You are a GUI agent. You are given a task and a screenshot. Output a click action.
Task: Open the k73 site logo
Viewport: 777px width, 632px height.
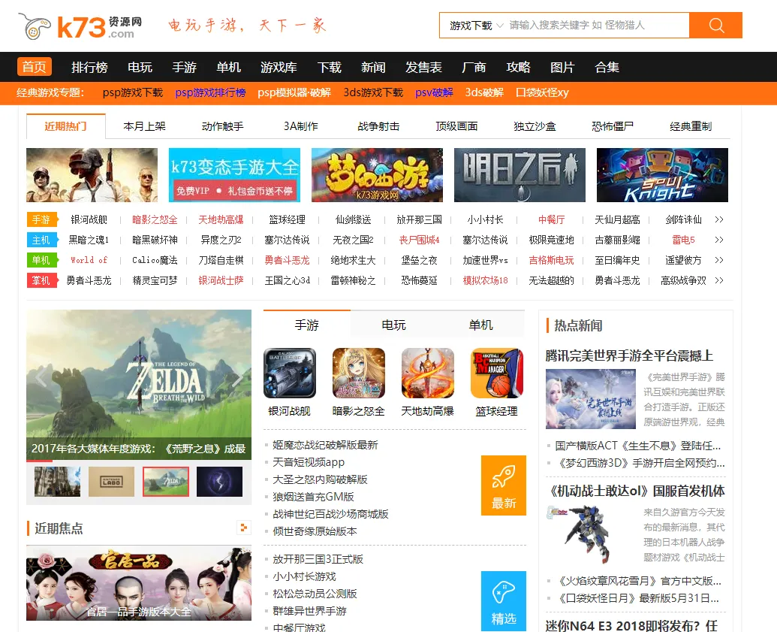81,26
